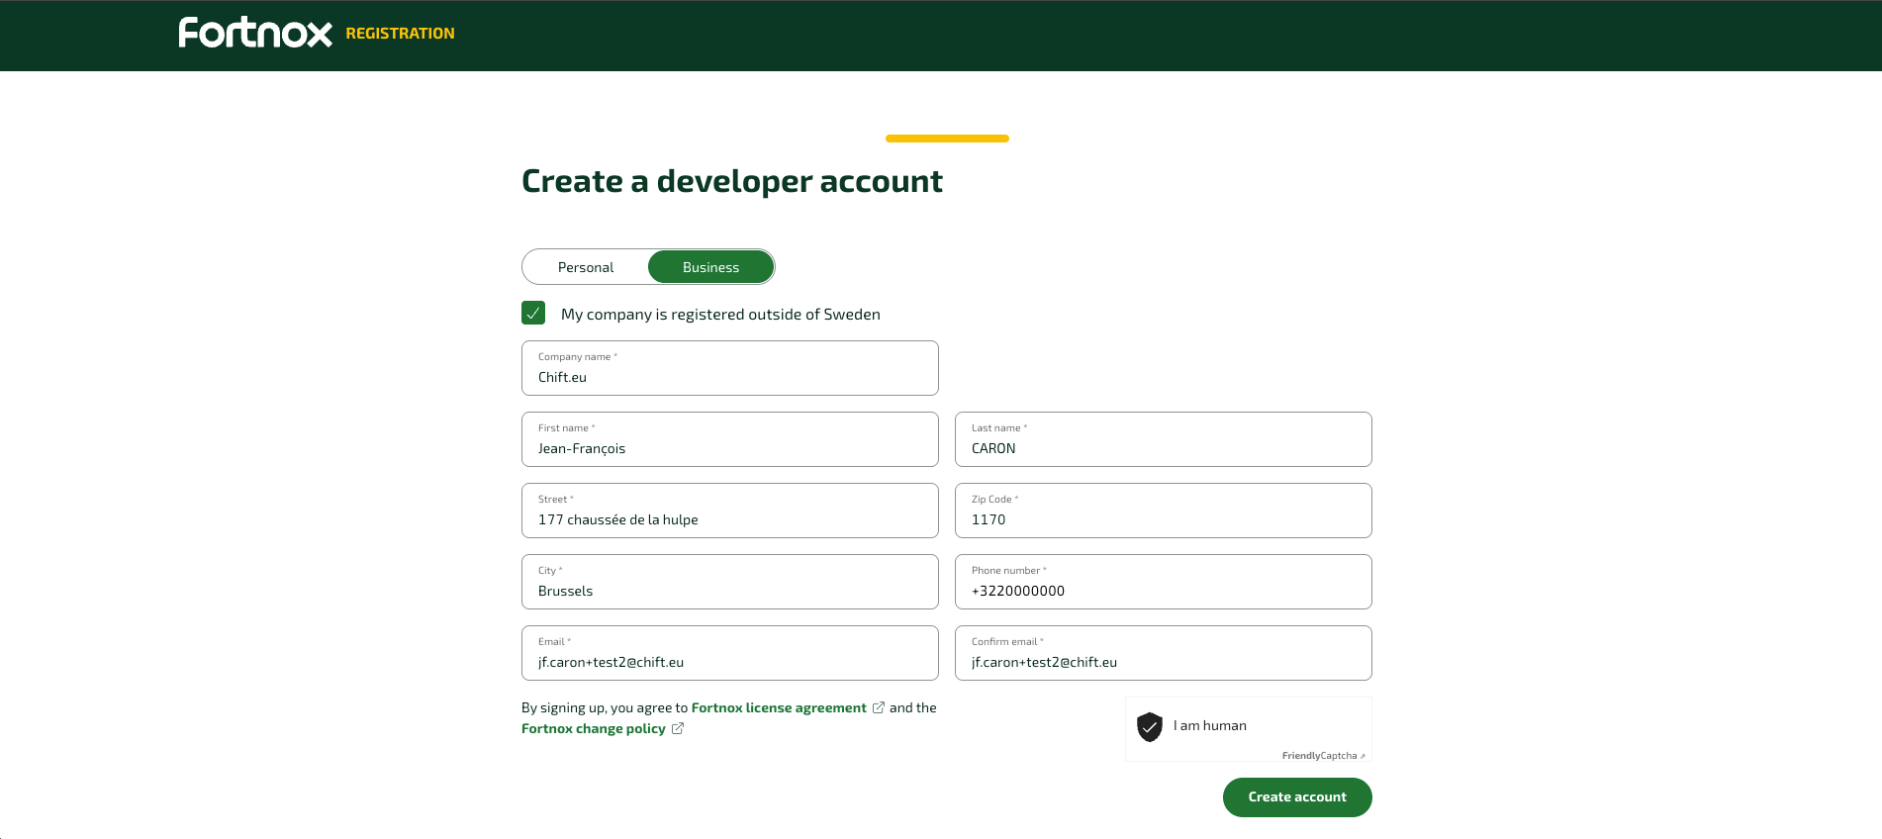1882x839 pixels.
Task: Focus the Email field
Action: [x=730, y=653]
